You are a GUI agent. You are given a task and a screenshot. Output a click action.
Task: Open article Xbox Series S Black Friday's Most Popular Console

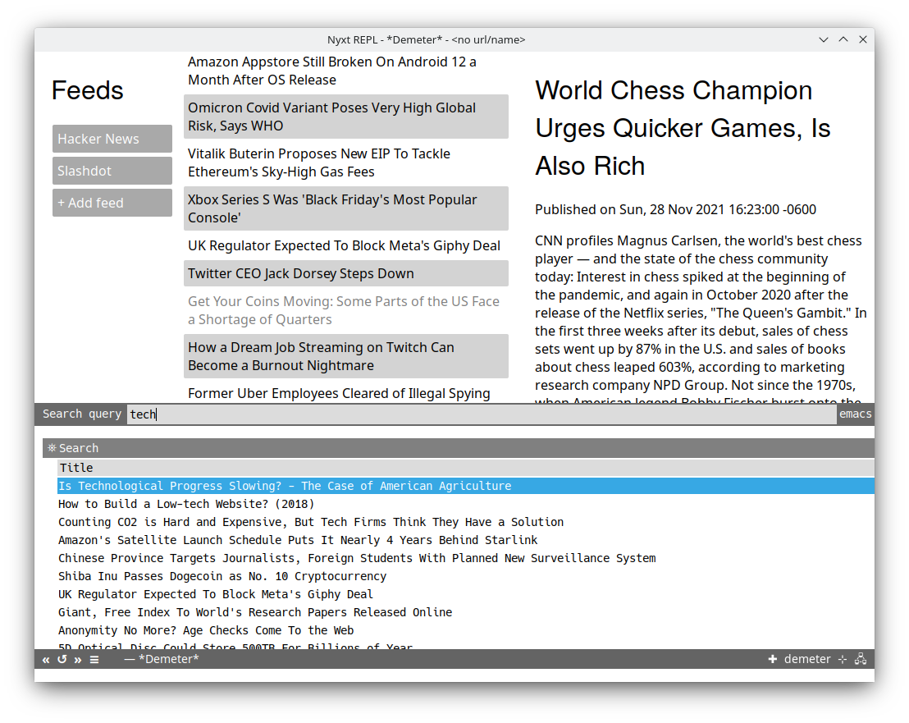346,208
